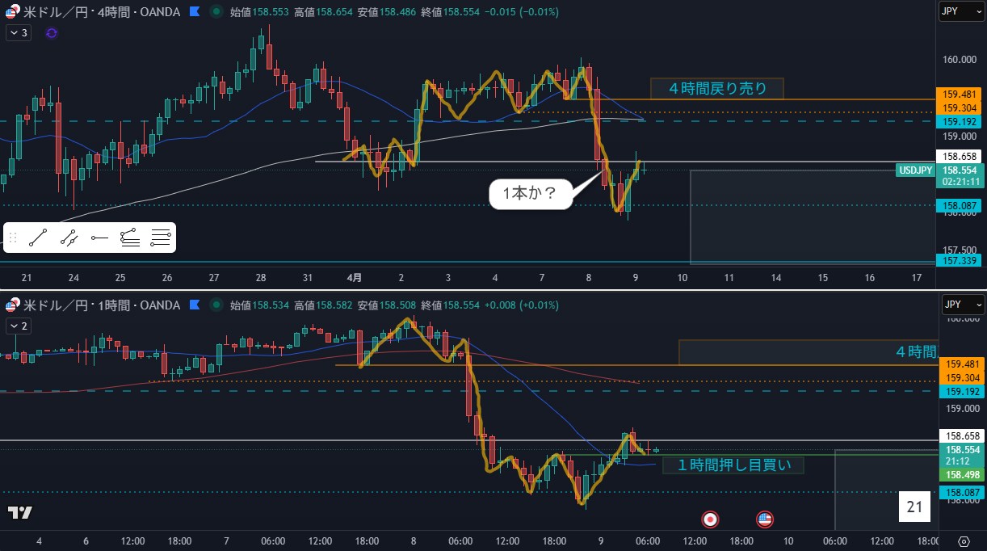Select the Trend Line drawing tool
The width and height of the screenshot is (987, 551).
click(38, 238)
